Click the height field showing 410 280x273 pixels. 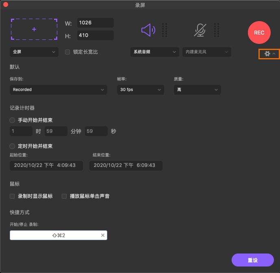(96, 35)
